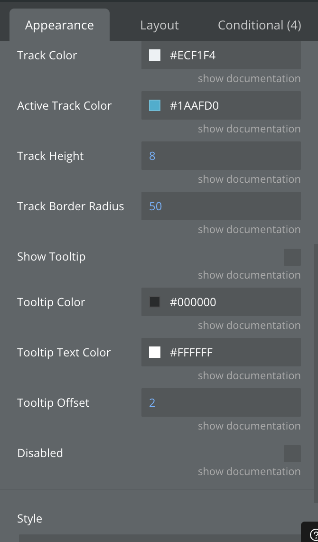Screen dimensions: 318x542
Task: Open the Layout tab
Action: click(159, 25)
